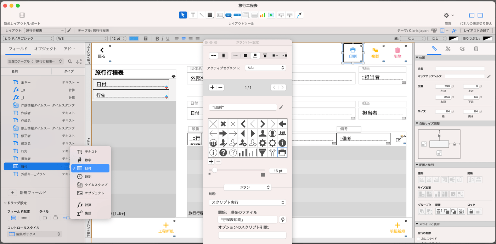The image size is (496, 244).
Task: Select the Text tool in layout tools
Action: [x=193, y=15]
